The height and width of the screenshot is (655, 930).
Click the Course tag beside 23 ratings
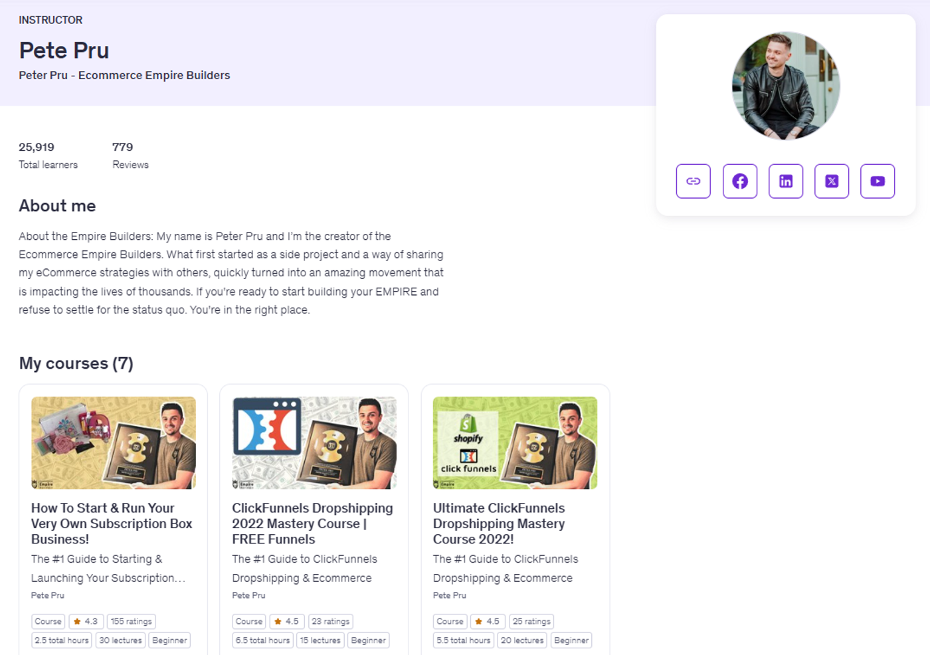pos(249,622)
